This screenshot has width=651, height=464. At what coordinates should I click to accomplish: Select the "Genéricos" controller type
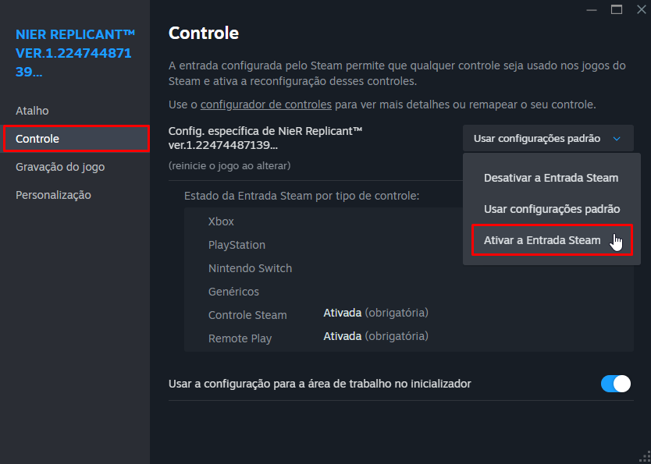[232, 291]
